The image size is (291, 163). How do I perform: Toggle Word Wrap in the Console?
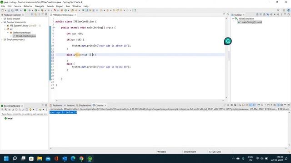[x=247, y=105]
